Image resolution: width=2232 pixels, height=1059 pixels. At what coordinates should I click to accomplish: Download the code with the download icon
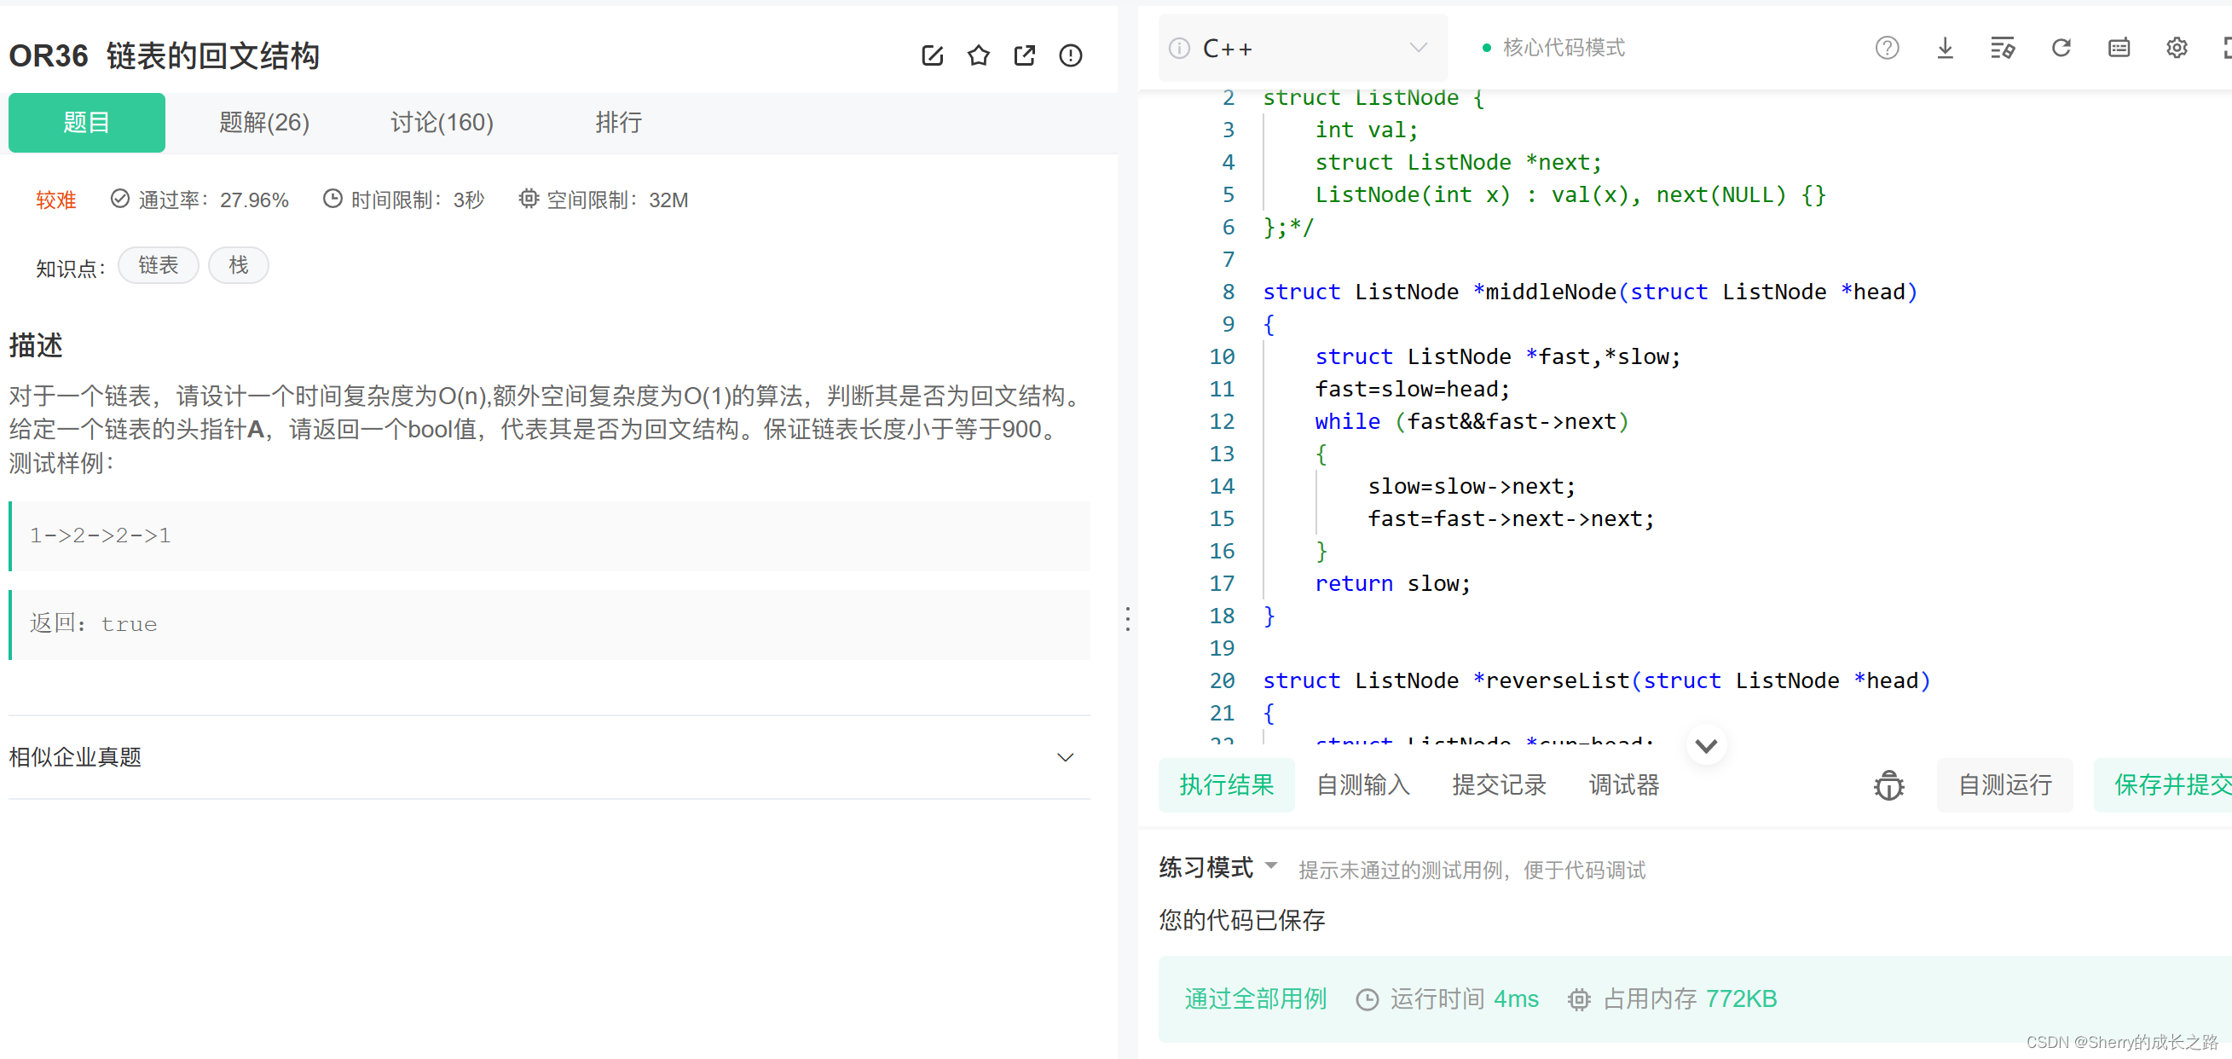pyautogui.click(x=1945, y=48)
